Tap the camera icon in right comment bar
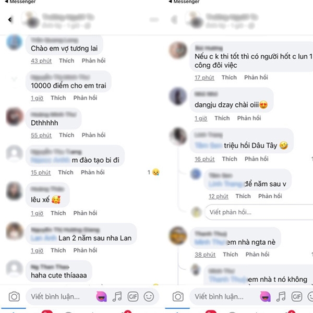 [178, 296]
